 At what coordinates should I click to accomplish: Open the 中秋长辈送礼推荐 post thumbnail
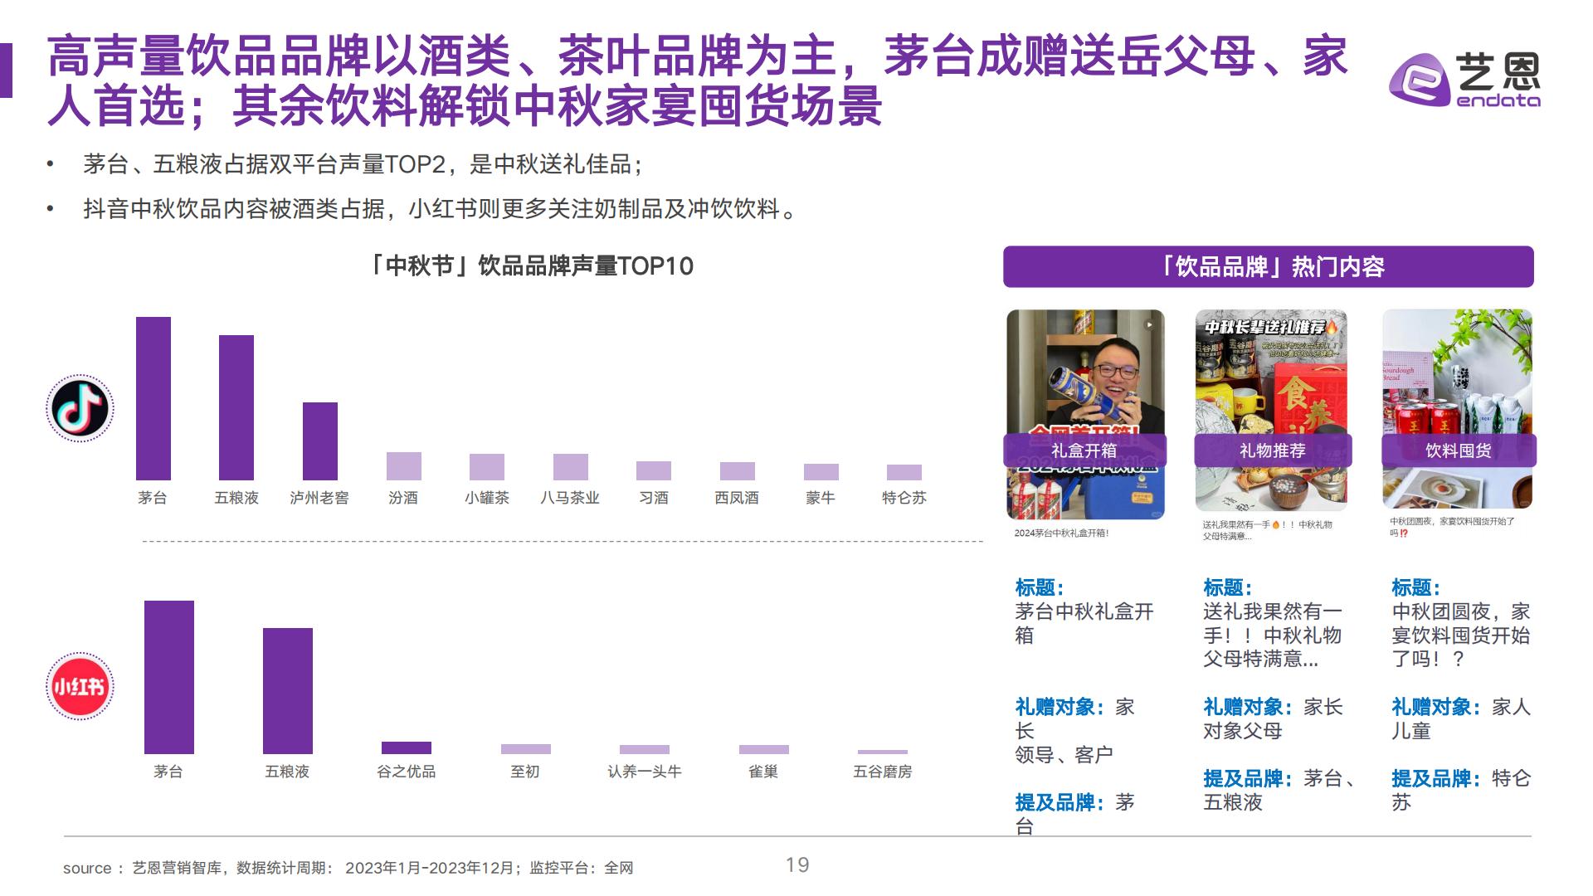(1271, 411)
